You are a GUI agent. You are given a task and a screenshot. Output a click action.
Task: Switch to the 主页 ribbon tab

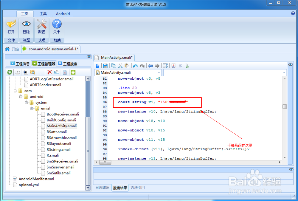click(25, 14)
